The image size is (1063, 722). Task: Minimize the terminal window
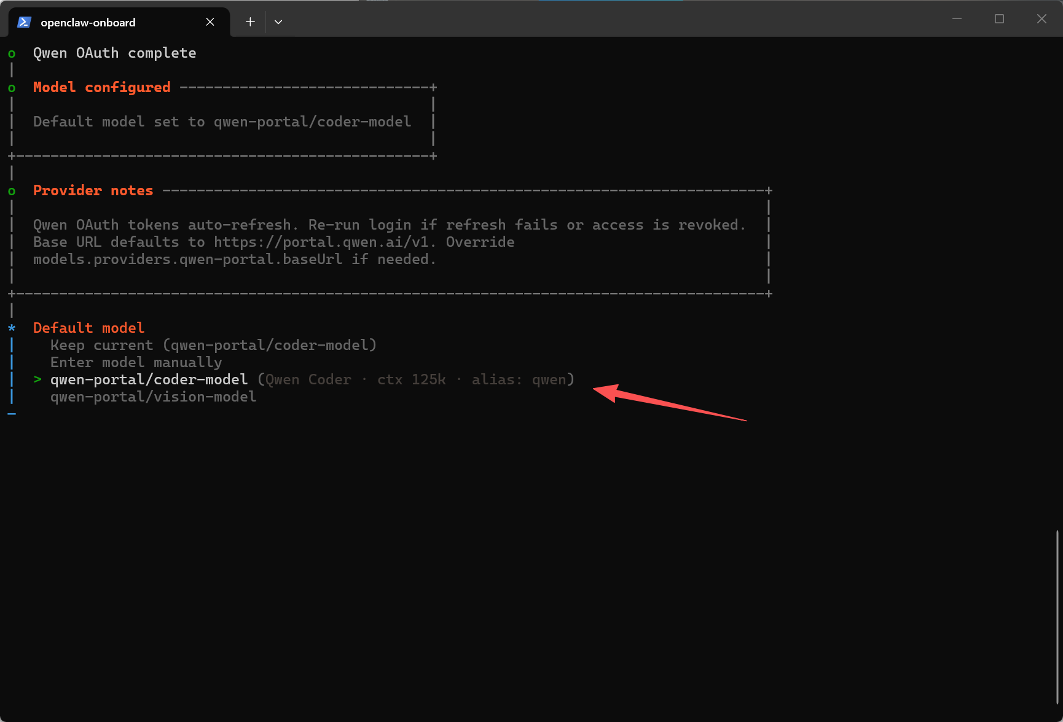pos(957,19)
